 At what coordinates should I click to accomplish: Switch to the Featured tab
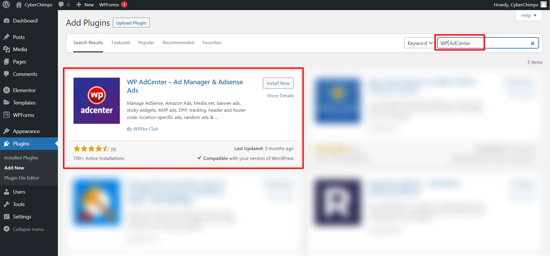pos(121,43)
